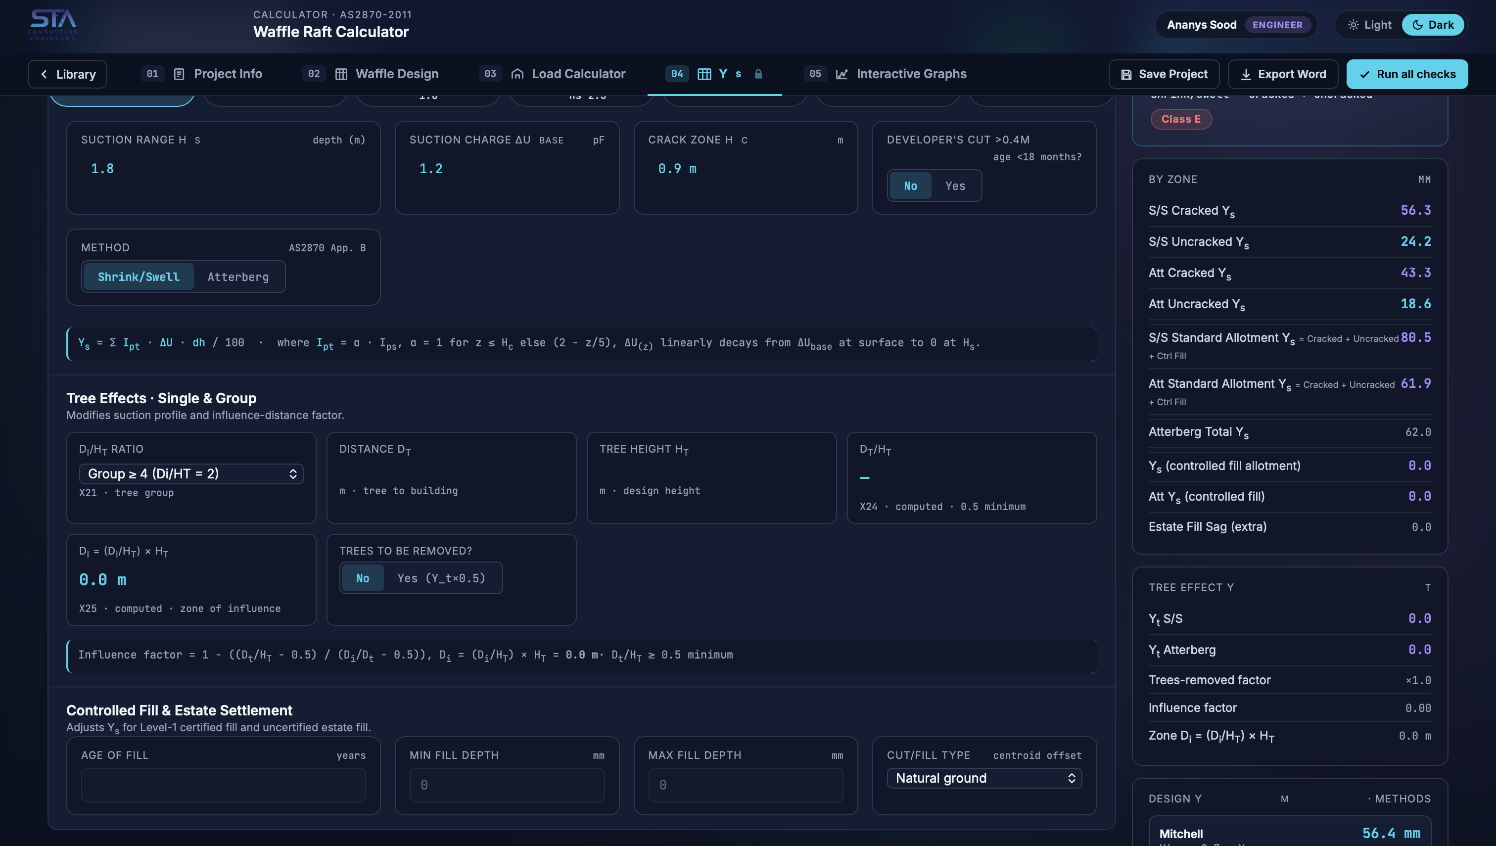Open the Cut/Fill Type Natural ground dropdown
This screenshot has width=1496, height=846.
click(984, 778)
